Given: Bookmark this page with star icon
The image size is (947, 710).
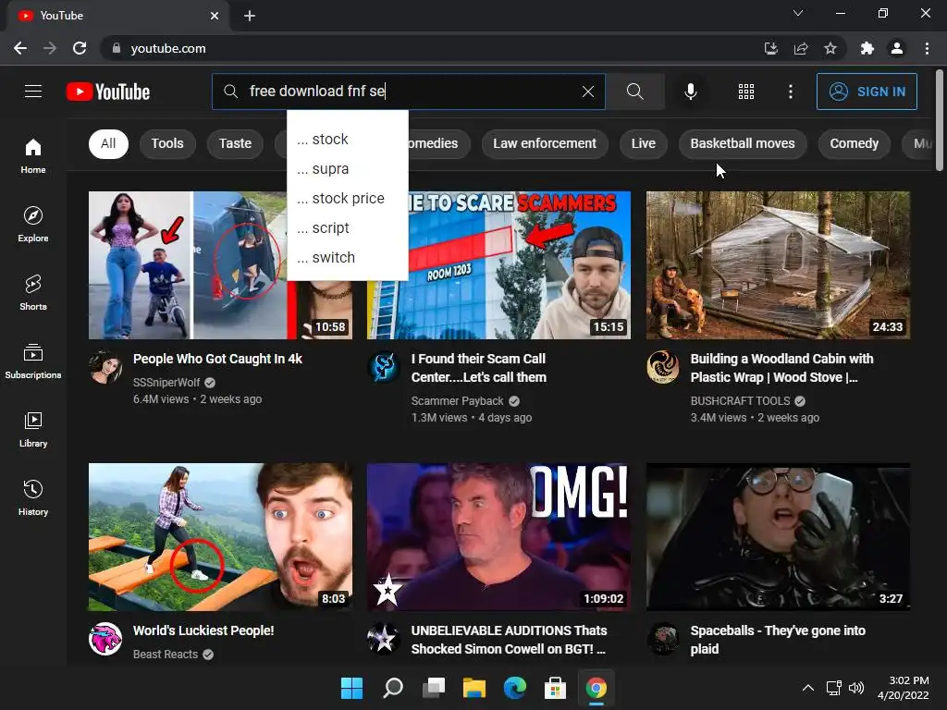Looking at the screenshot, I should [x=830, y=48].
